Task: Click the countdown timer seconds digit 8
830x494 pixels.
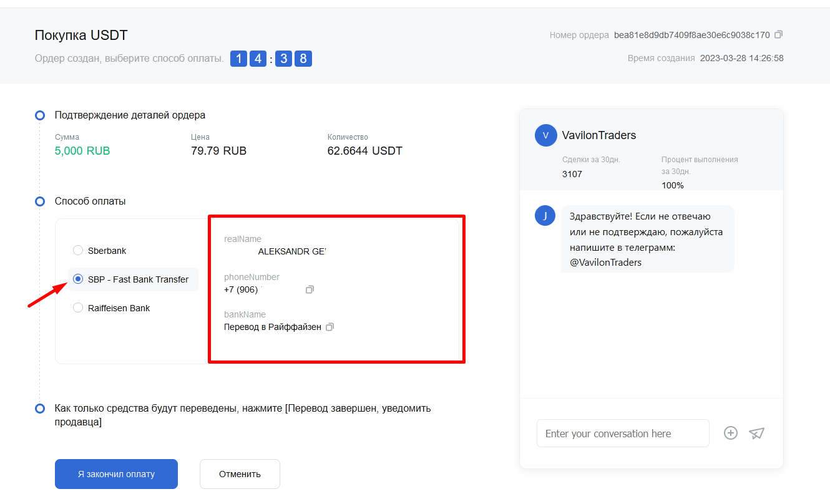Action: [303, 59]
